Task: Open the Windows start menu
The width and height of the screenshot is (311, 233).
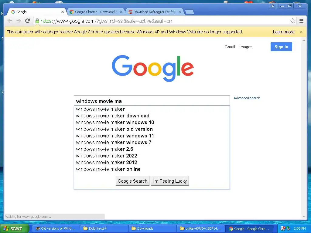Action: click(x=14, y=228)
